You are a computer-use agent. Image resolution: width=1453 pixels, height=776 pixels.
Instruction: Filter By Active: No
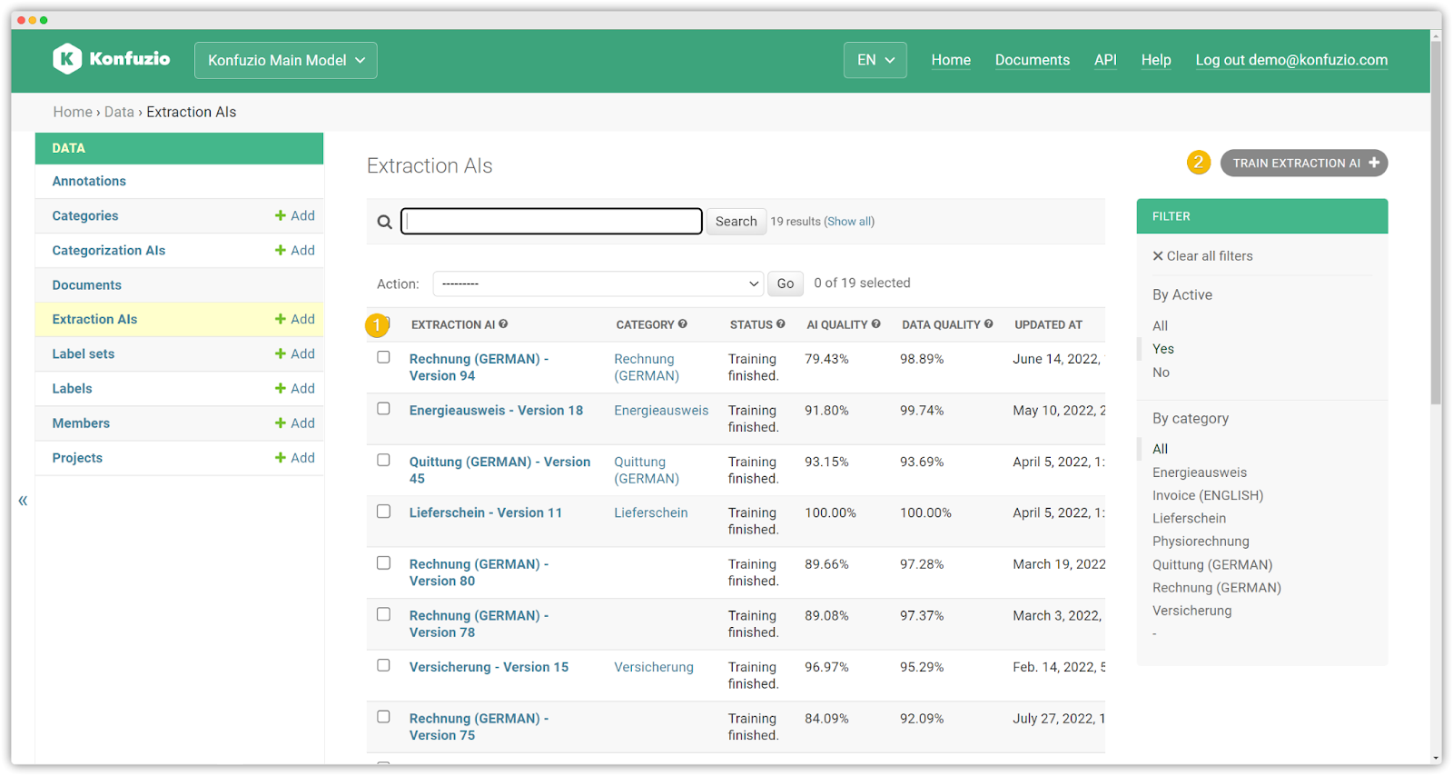click(x=1161, y=373)
